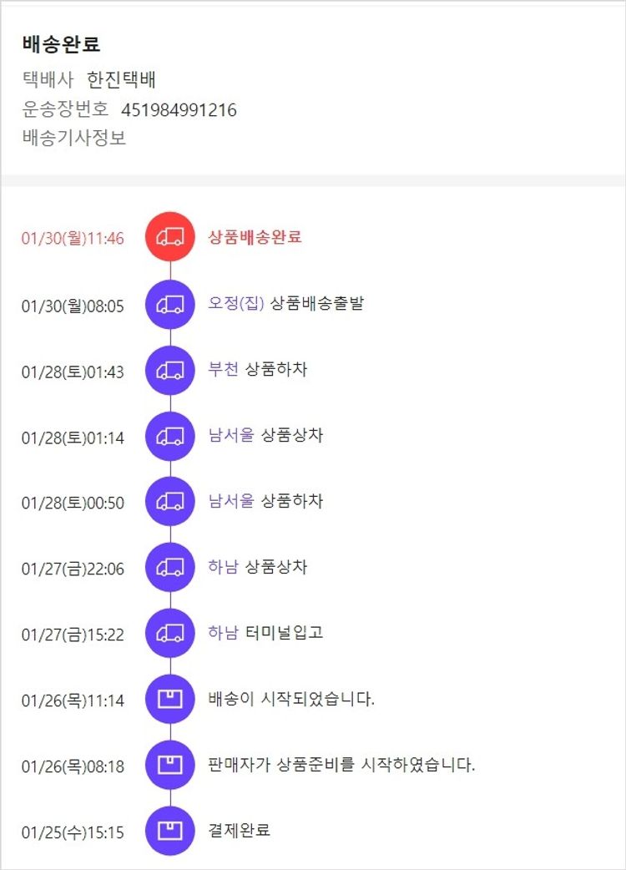Click the truck icon beside 하남 터미널입고
The width and height of the screenshot is (626, 870).
coord(170,633)
